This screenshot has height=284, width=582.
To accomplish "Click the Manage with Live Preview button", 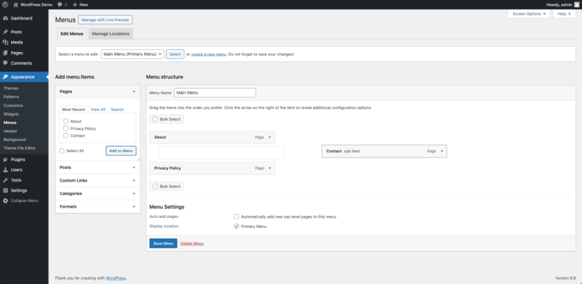I will (x=106, y=19).
